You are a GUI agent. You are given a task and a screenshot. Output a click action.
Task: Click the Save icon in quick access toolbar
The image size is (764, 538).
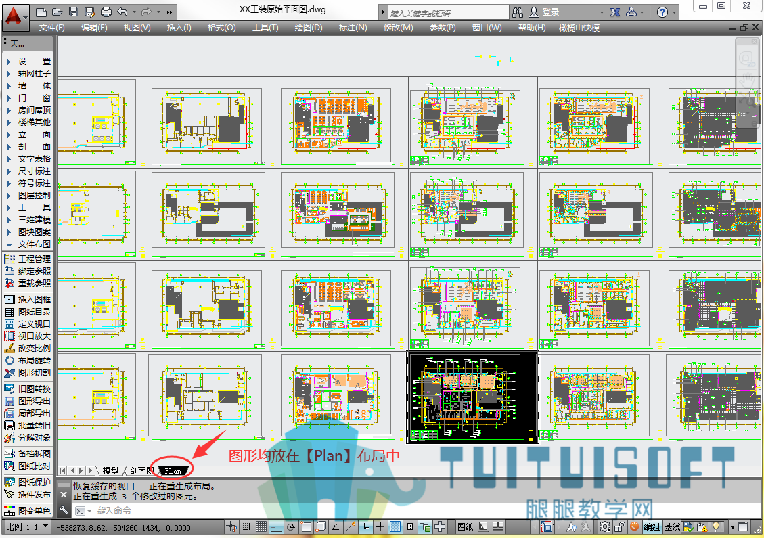click(74, 12)
